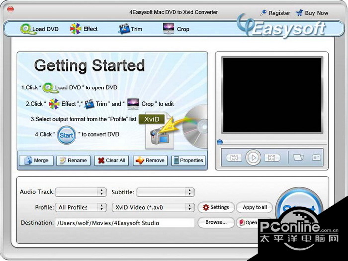Click the Trim clapperboard icon in Getting Started
The height and width of the screenshot is (261, 348).
click(89, 104)
